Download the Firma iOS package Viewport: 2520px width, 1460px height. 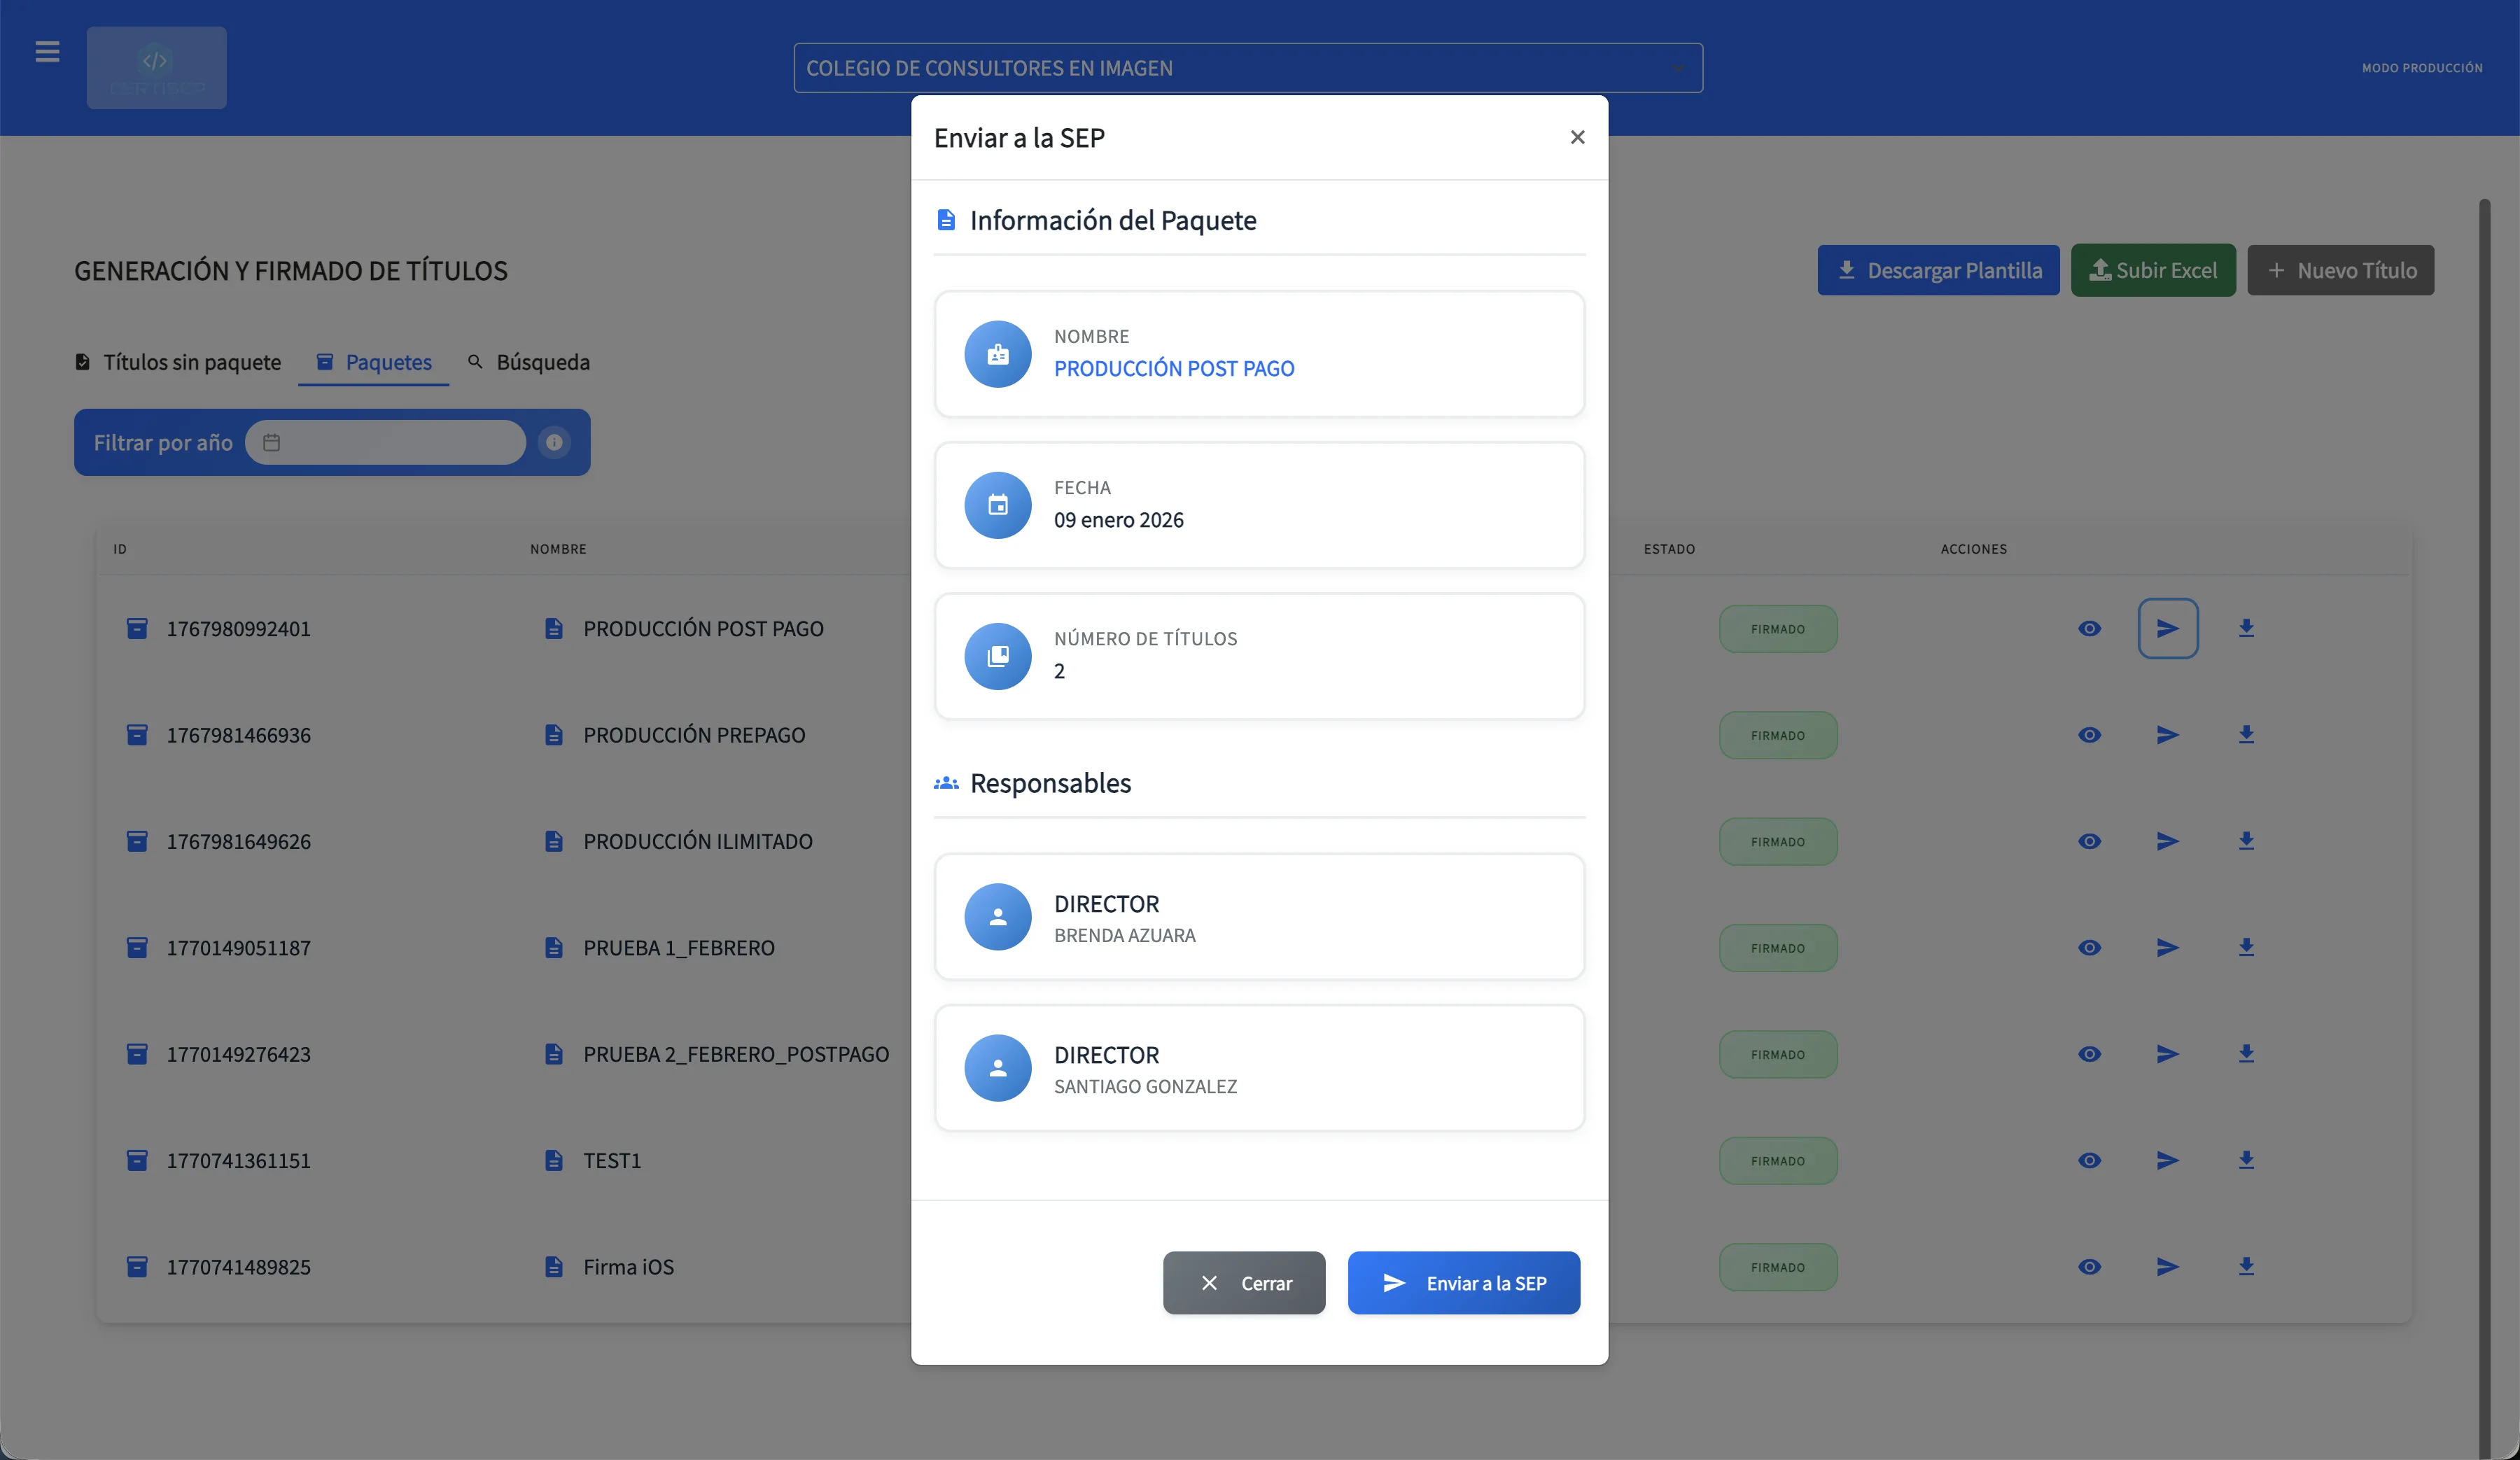pyautogui.click(x=2246, y=1266)
